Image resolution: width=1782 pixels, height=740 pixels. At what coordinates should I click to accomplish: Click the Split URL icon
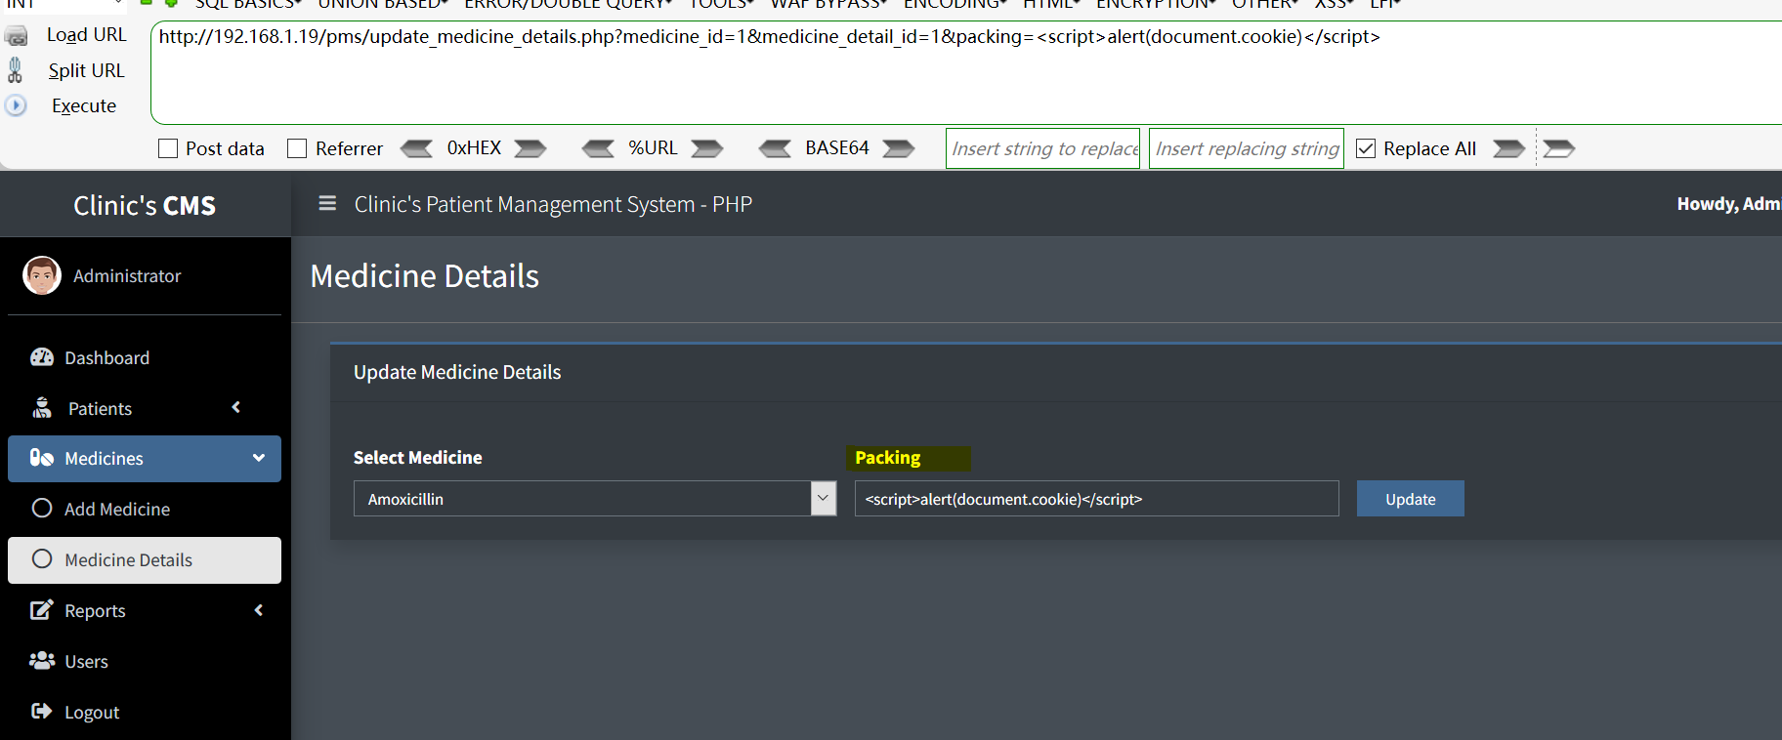tap(15, 70)
